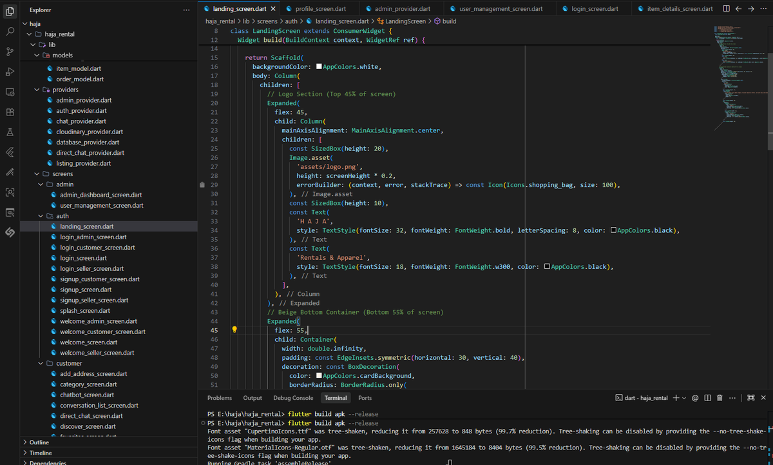Viewport: 773px width, 465px height.
Task: Open the terminal launch profile dropdown arrow
Action: click(x=684, y=398)
